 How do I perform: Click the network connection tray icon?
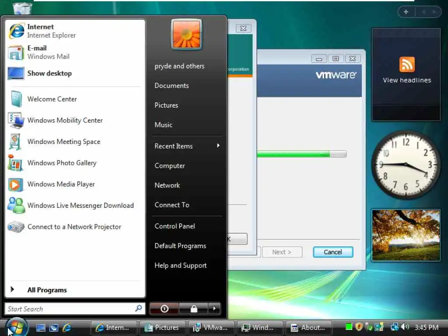395,326
